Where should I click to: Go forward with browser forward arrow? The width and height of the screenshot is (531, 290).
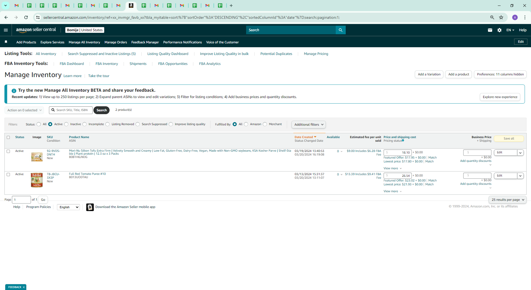click(16, 17)
